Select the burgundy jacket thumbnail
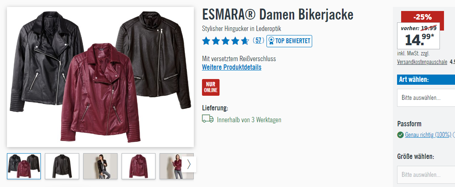Viewport: 455px width, 187px height. tap(138, 166)
